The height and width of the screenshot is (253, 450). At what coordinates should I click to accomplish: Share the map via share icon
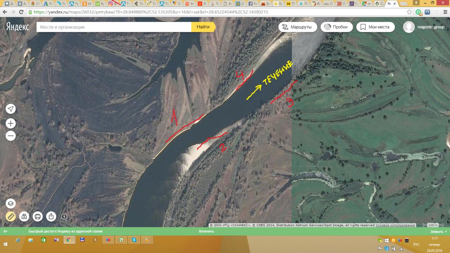pyautogui.click(x=51, y=216)
